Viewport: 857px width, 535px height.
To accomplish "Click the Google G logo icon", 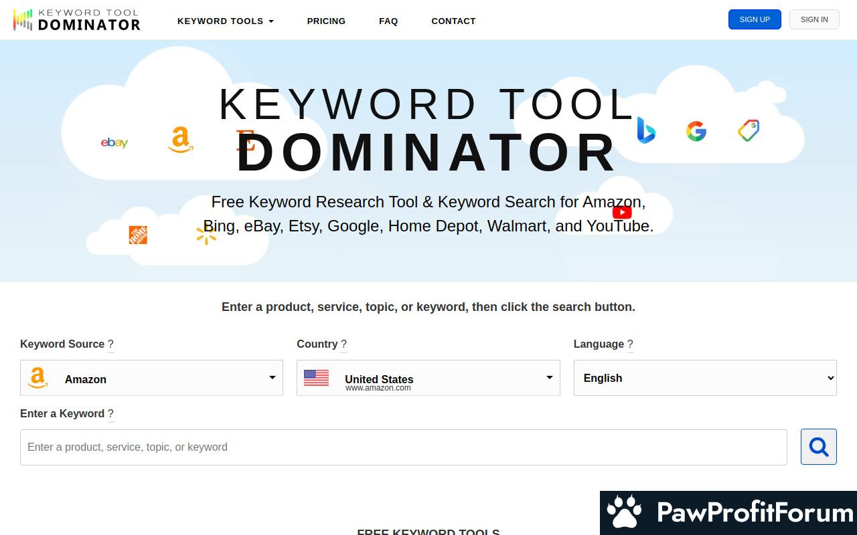I will [696, 131].
